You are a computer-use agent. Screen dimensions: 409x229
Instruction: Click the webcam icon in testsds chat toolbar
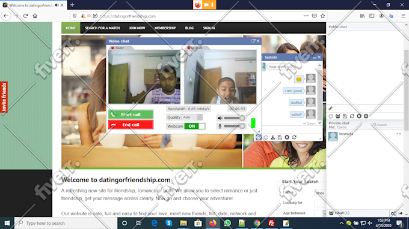[x=258, y=137]
